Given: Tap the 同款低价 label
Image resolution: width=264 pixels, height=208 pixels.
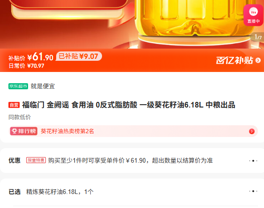Looking at the screenshot, I should tap(20, 117).
